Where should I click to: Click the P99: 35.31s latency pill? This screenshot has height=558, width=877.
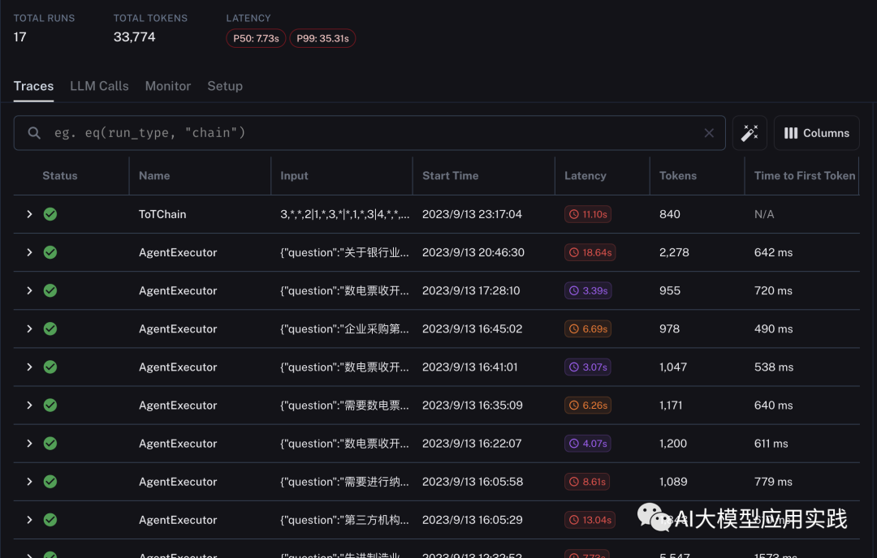[x=322, y=38]
